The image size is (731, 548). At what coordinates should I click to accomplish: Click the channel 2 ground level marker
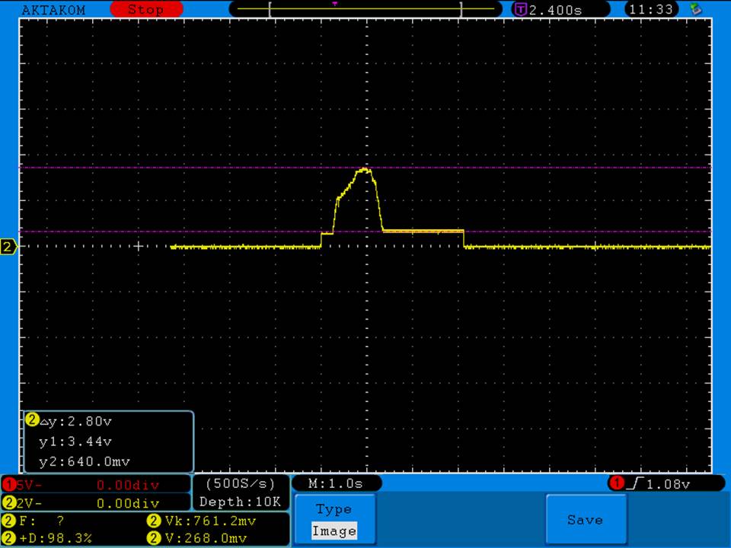(8, 247)
